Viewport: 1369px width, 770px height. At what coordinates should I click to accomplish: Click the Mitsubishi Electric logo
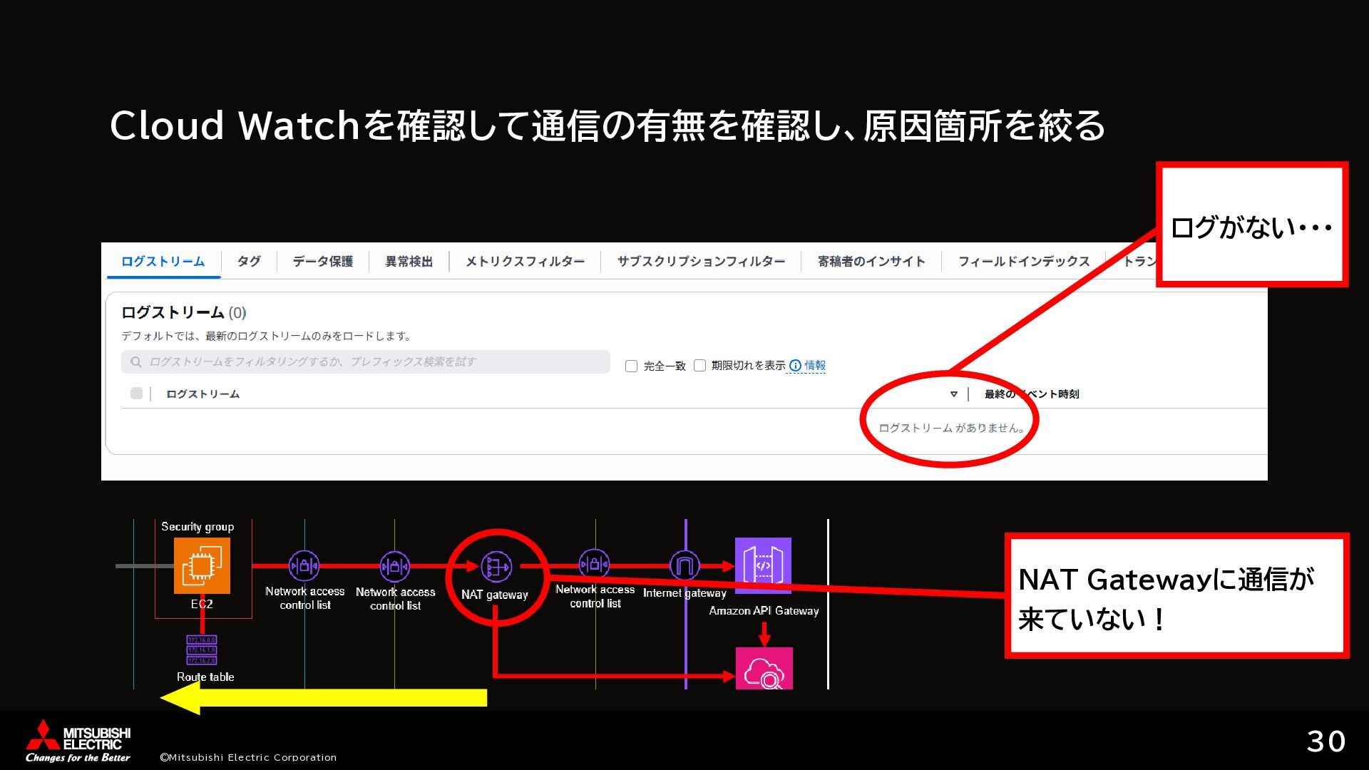78,741
